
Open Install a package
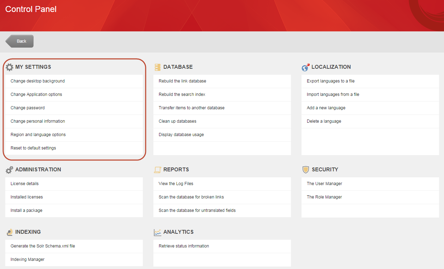[26, 210]
